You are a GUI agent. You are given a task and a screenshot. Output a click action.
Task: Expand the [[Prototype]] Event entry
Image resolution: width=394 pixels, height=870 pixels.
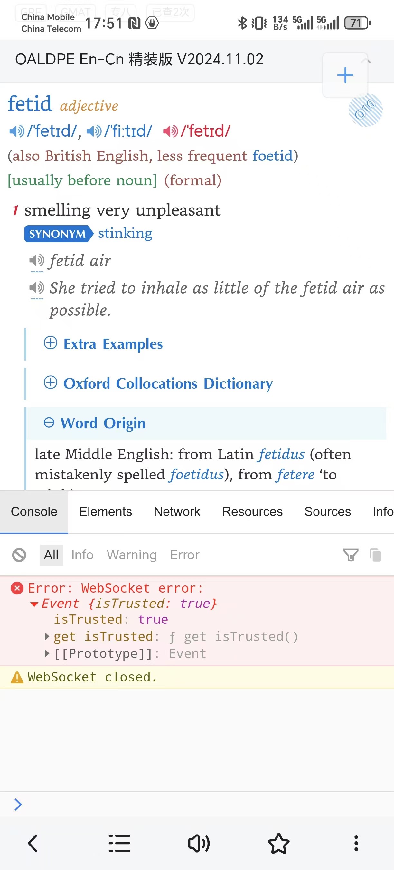tap(47, 653)
